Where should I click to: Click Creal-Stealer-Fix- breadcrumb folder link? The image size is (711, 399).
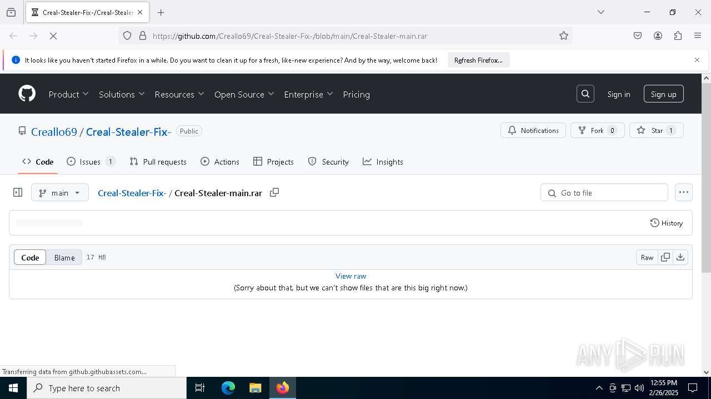[x=132, y=193]
